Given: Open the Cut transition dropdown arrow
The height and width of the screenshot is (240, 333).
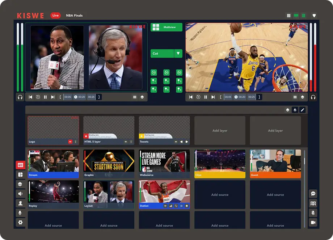Looking at the screenshot, I should click(x=178, y=54).
